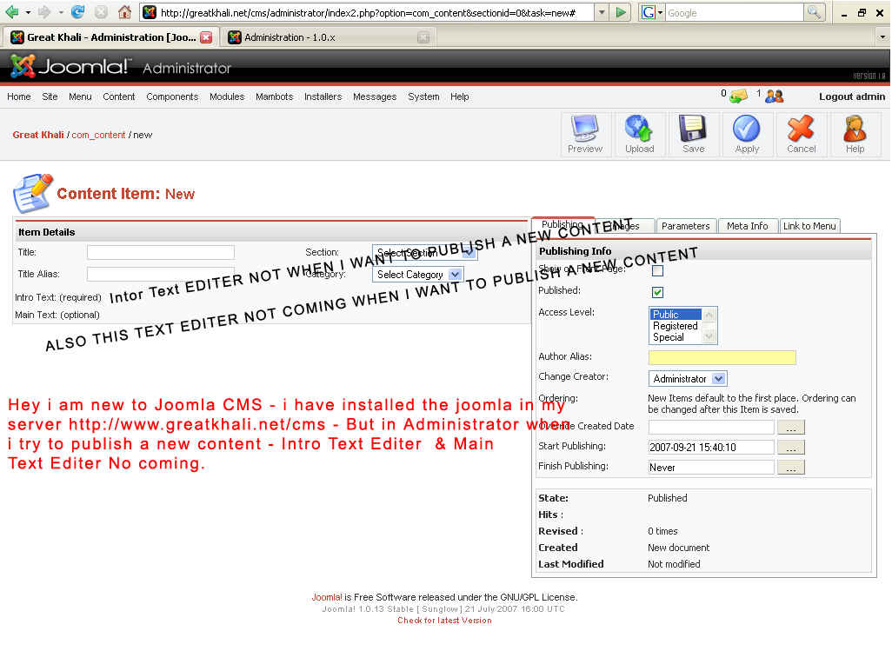This screenshot has width=892, height=671.
Task: Click the yellow Author Alias field
Action: (722, 357)
